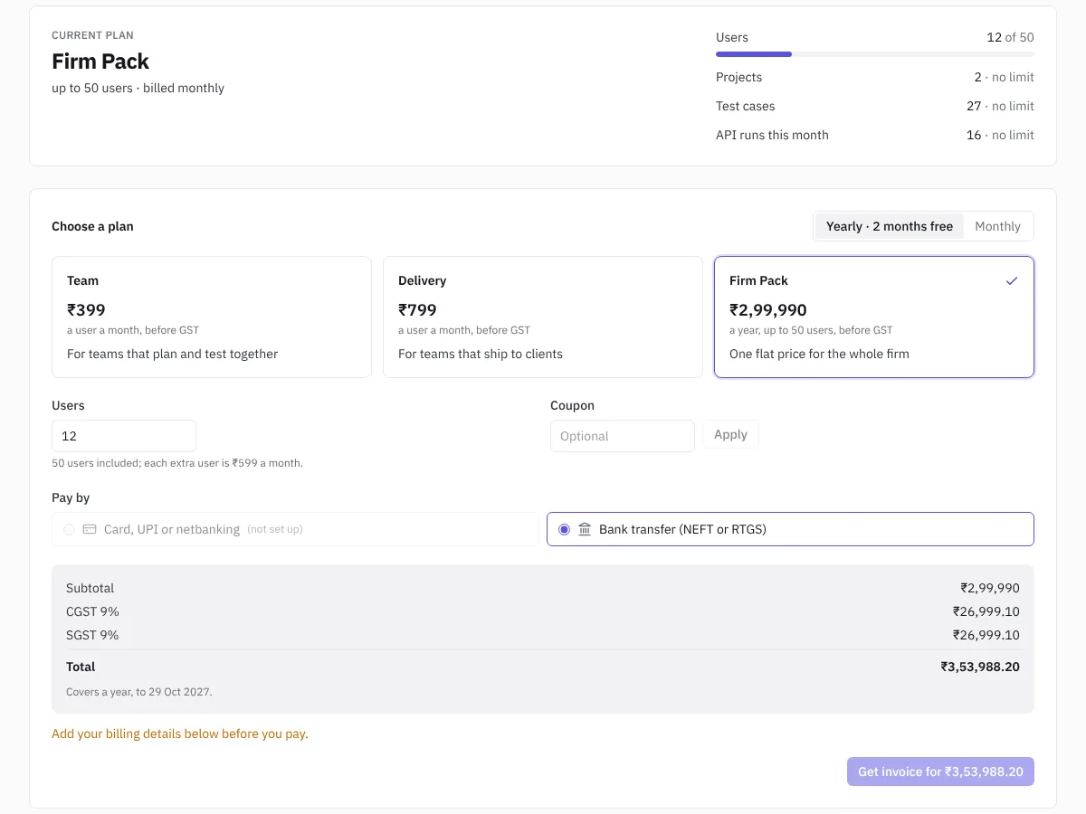Choose the Delivery plan card
1086x814 pixels.
[543, 317]
